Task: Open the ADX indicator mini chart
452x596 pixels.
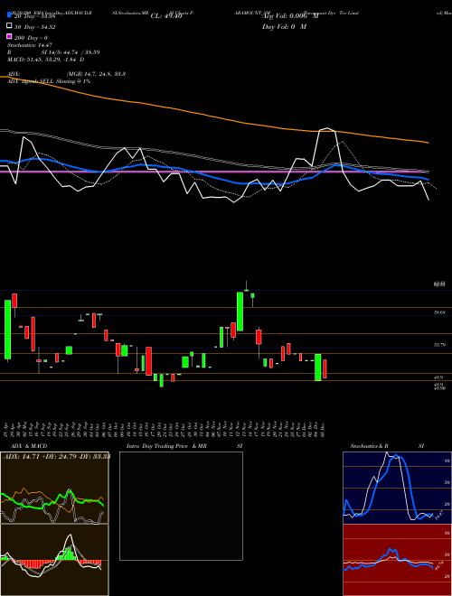Action: pyautogui.click(x=54, y=488)
